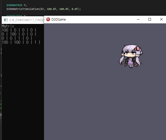The height and width of the screenshot is (140, 166).
Task: Click the D3DXMatrixTranslation code line
Action: click(44, 9)
